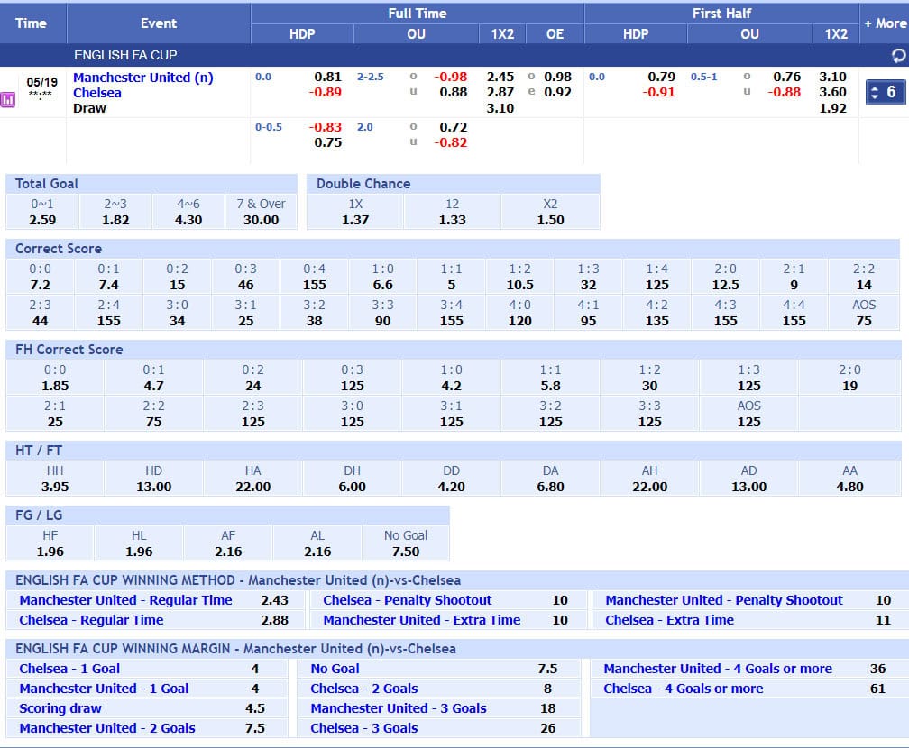Choose odd/even odds 0.98
Viewport: 909px width, 748px height.
[x=557, y=77]
